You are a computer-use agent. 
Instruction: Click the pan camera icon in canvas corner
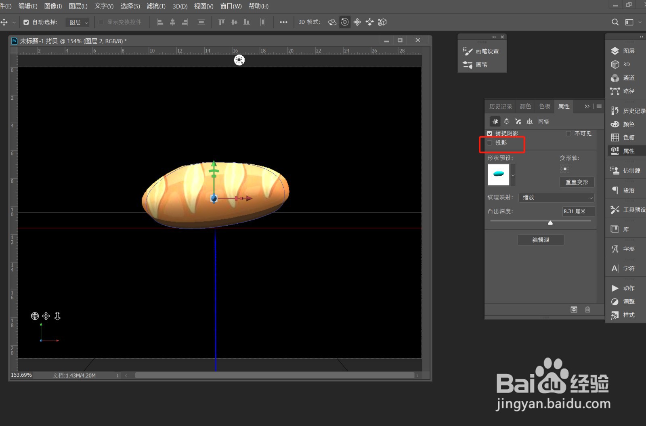pyautogui.click(x=46, y=316)
